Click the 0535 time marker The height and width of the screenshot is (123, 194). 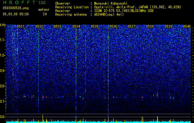pyautogui.click(x=95, y=26)
